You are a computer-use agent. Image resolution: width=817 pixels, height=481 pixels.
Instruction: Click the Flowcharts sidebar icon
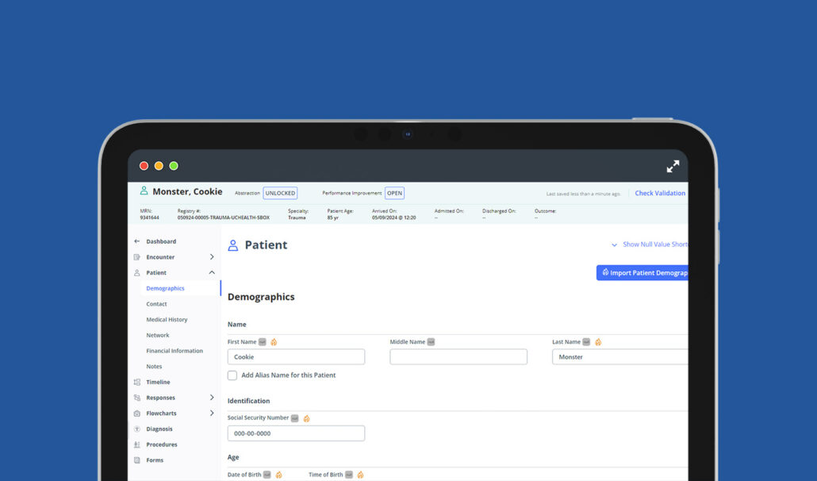click(x=137, y=414)
